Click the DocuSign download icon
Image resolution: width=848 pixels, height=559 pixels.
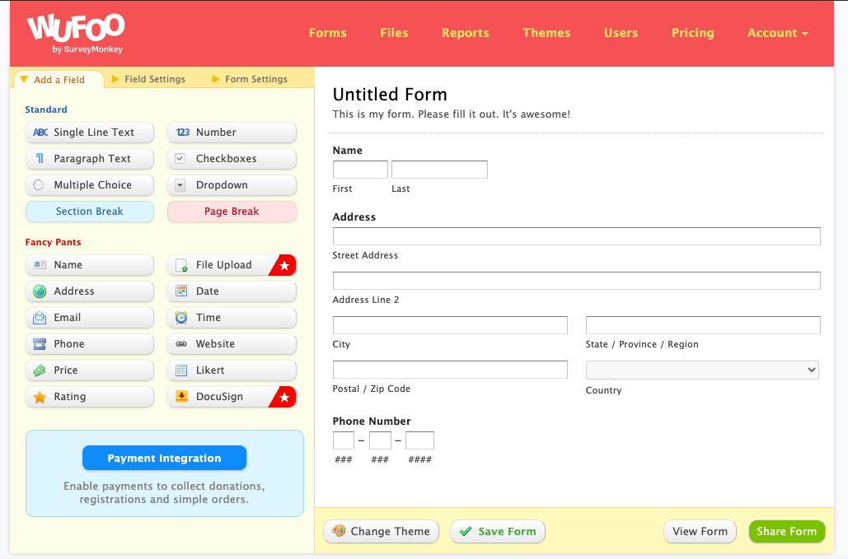[x=181, y=397]
